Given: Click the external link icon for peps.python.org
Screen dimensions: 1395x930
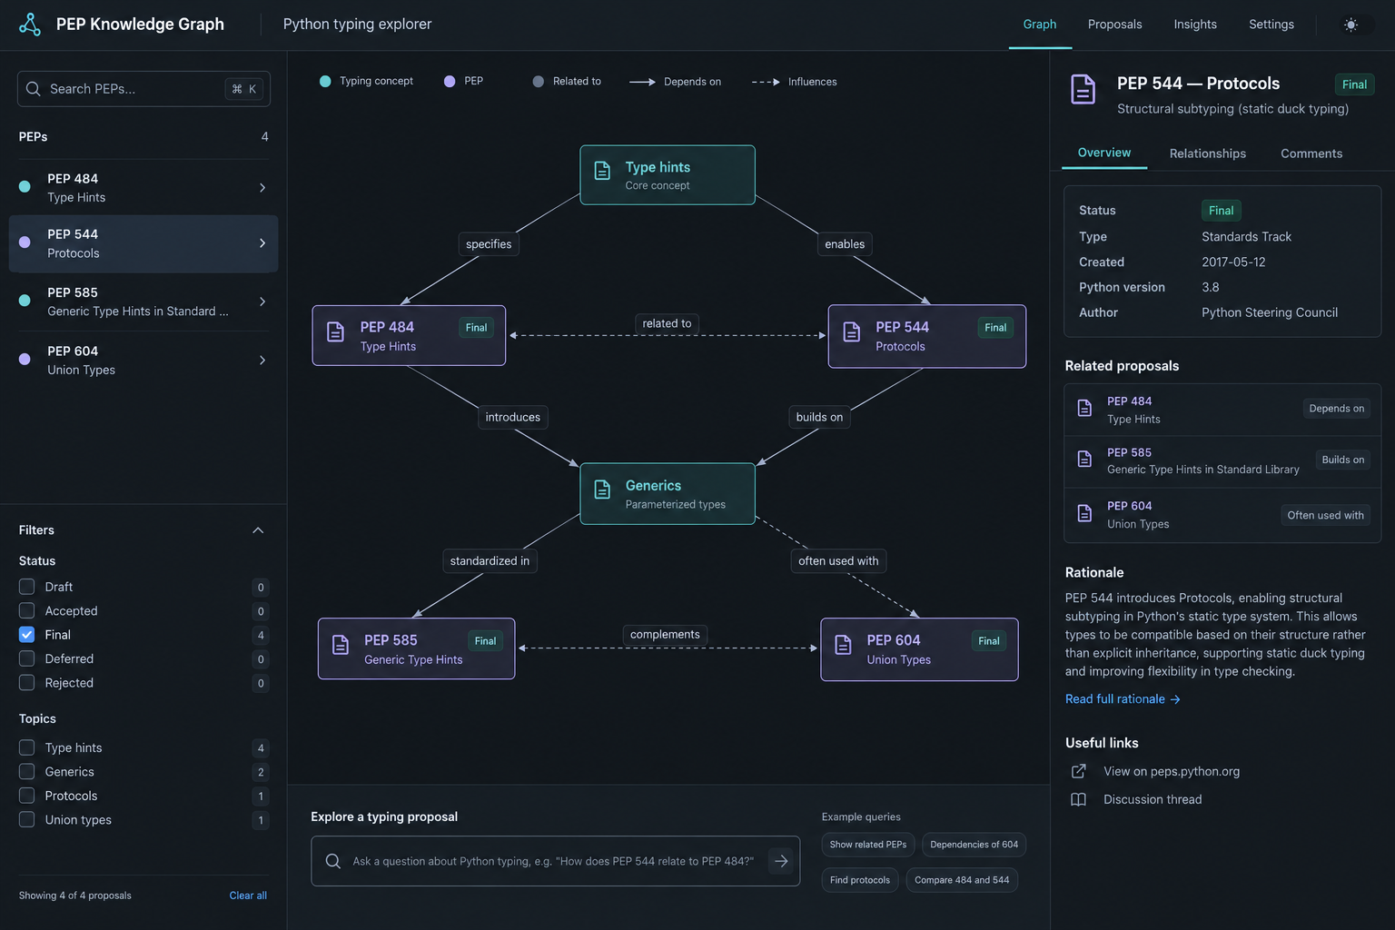Looking at the screenshot, I should 1079,771.
